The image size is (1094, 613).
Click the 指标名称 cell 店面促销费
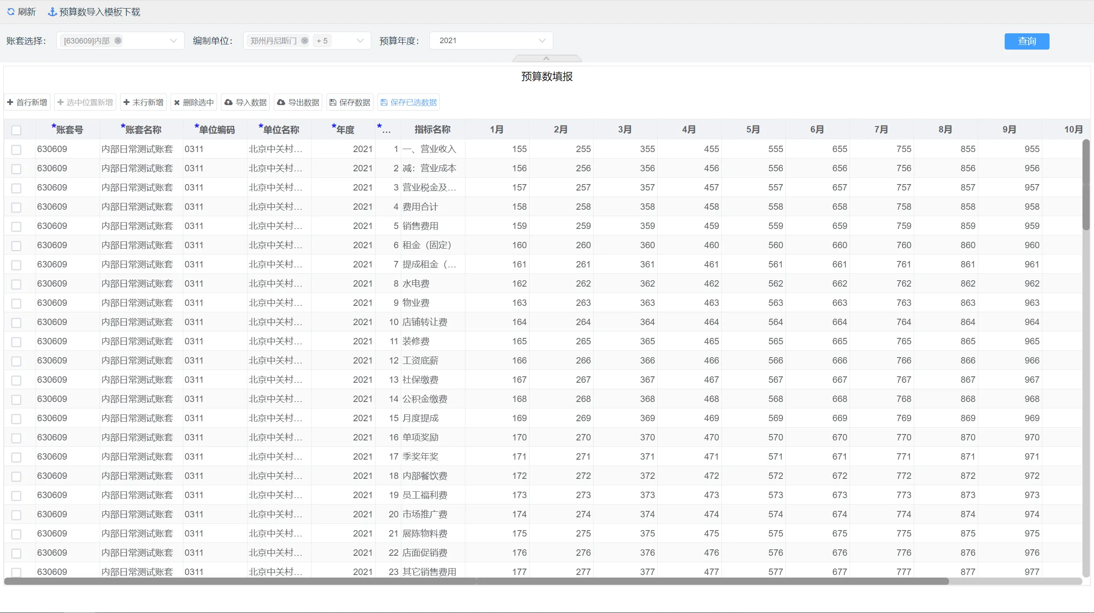(x=433, y=553)
